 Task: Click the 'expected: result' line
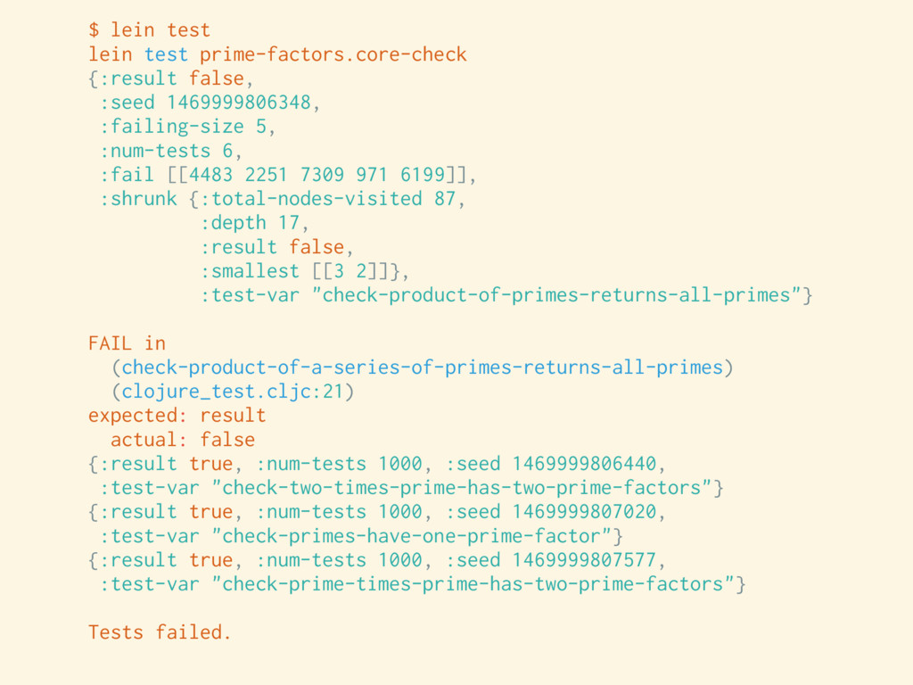(177, 416)
